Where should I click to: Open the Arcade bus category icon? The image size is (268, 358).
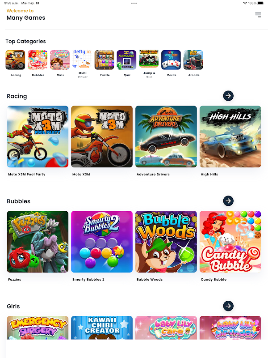[193, 60]
